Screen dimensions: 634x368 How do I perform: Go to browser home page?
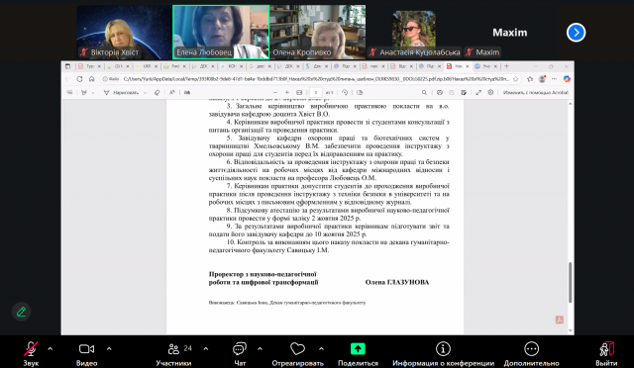tap(92, 79)
